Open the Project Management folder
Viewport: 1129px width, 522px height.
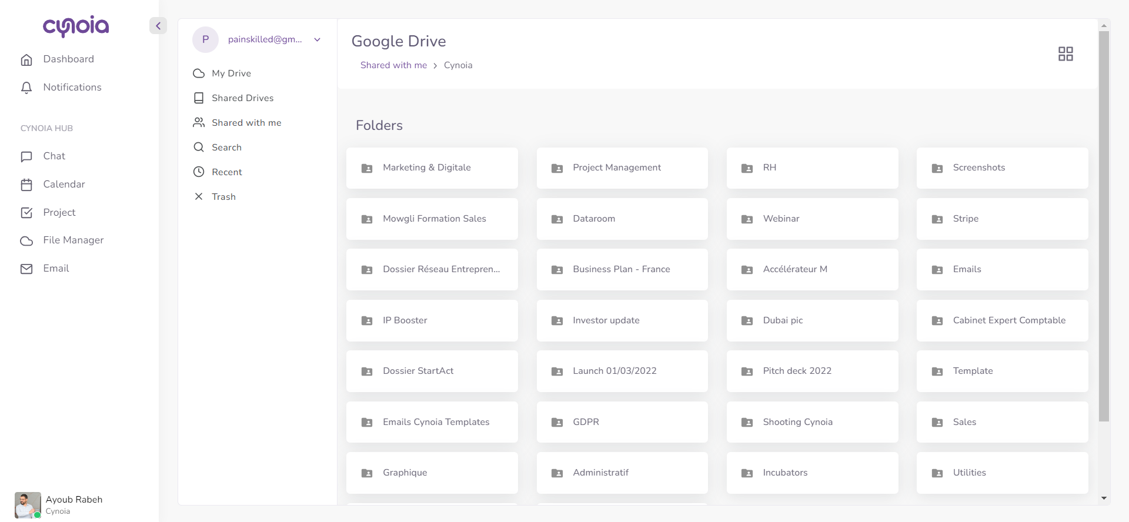622,168
